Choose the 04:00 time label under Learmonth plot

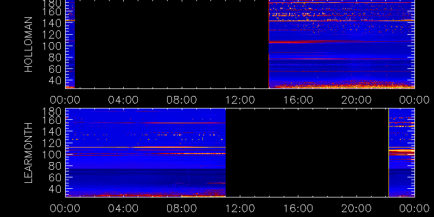123,208
